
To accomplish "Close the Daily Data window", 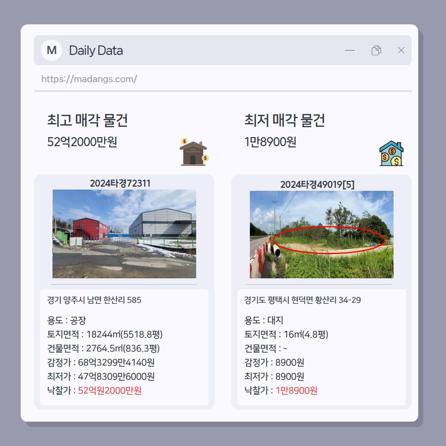I will point(401,50).
